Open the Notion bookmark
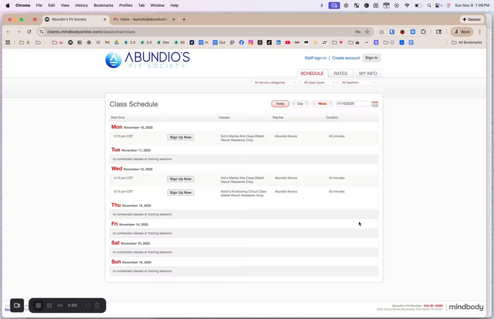This screenshot has width=494, height=319. (x=80, y=42)
